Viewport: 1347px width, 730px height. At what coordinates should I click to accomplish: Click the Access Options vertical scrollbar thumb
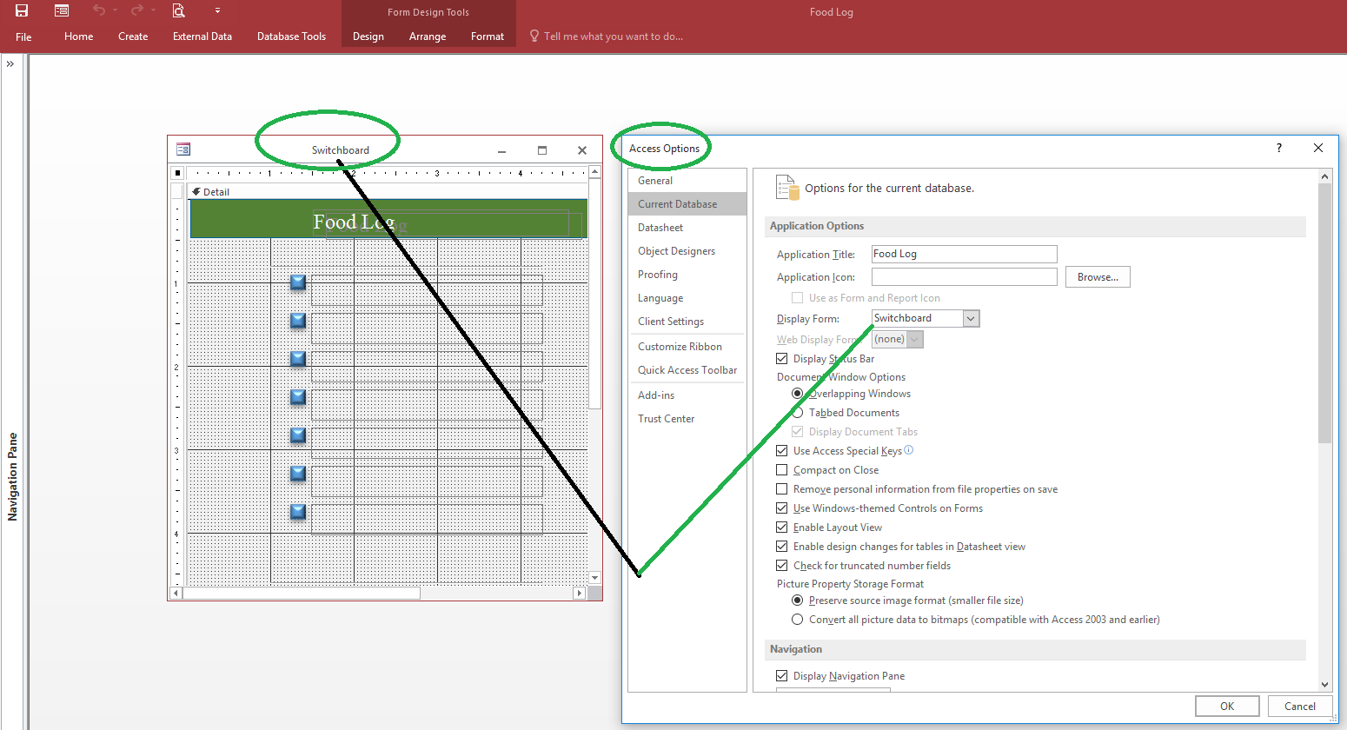pyautogui.click(x=1324, y=313)
